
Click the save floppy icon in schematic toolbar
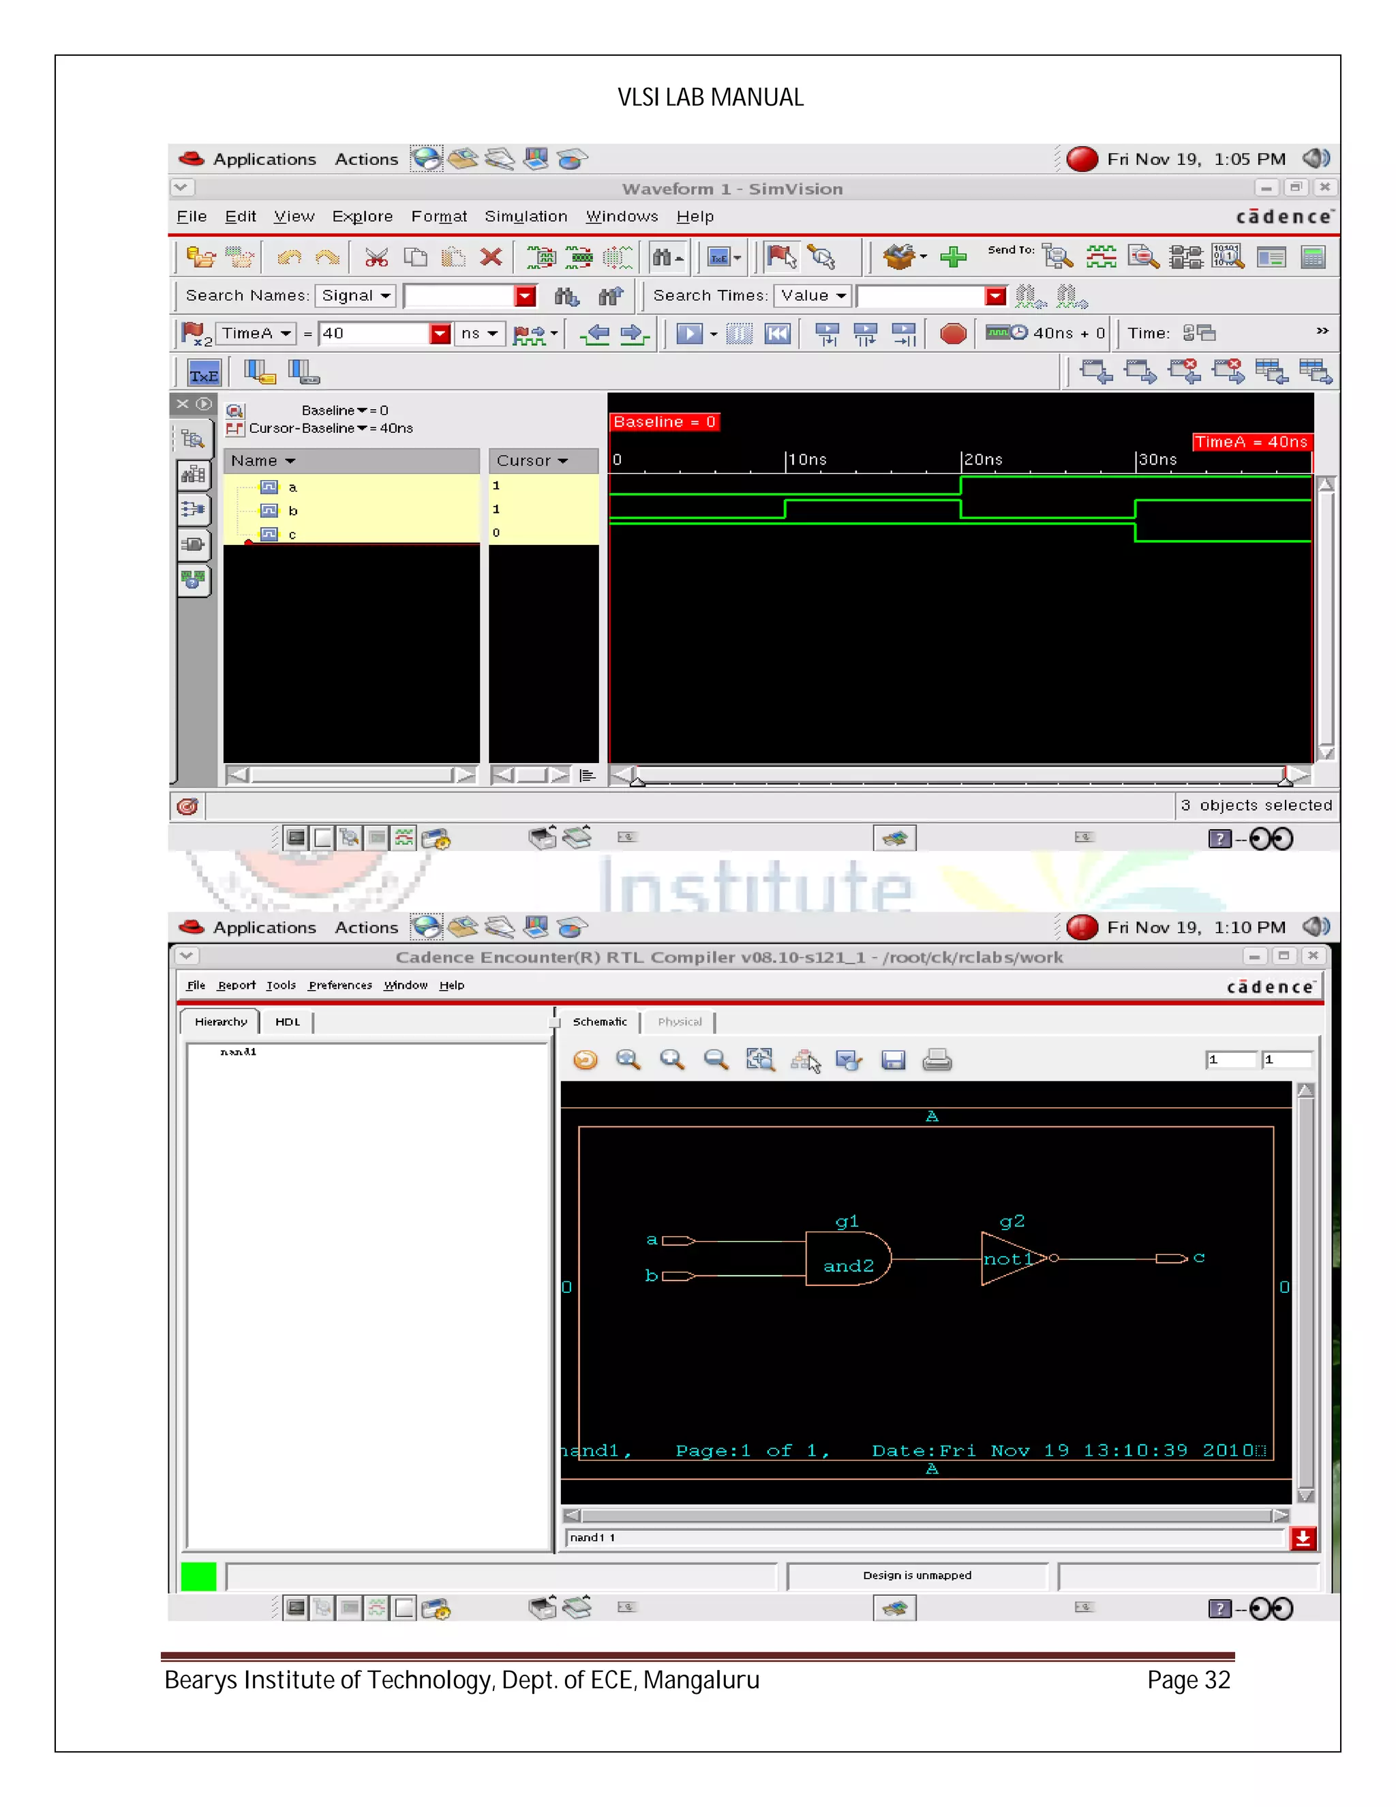click(893, 1060)
